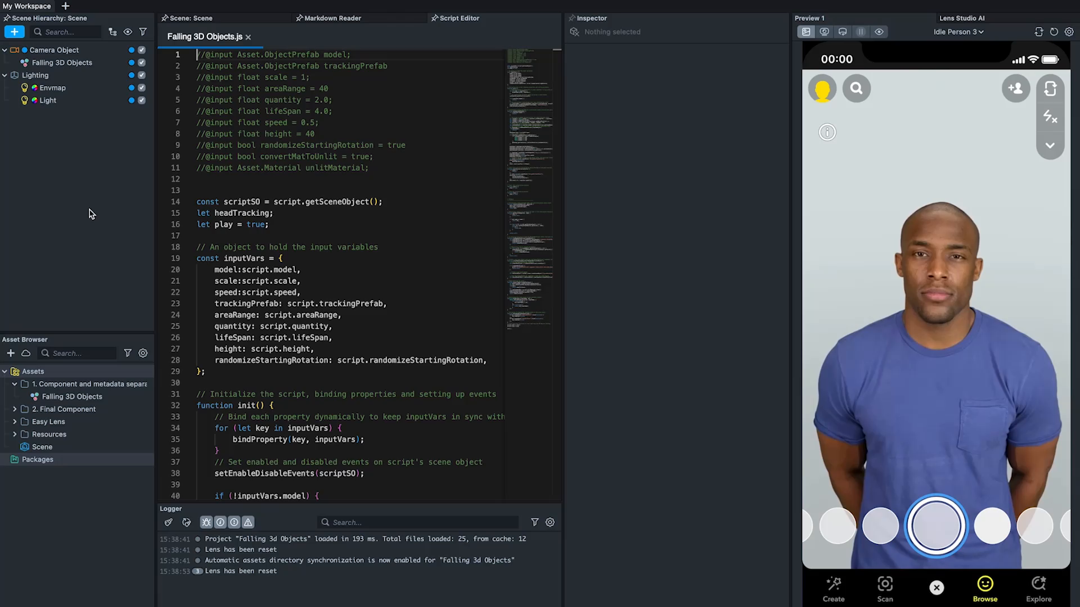Collapse '1. Component and metadata' folder
The width and height of the screenshot is (1080, 607).
coord(15,384)
